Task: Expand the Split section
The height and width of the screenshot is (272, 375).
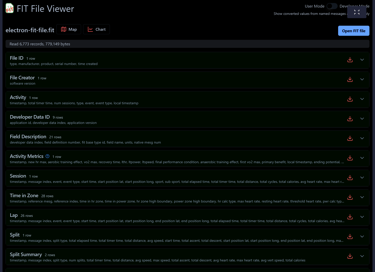Action: coord(362,236)
